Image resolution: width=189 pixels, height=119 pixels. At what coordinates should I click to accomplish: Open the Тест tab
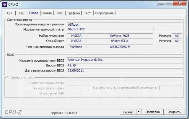point(87,13)
